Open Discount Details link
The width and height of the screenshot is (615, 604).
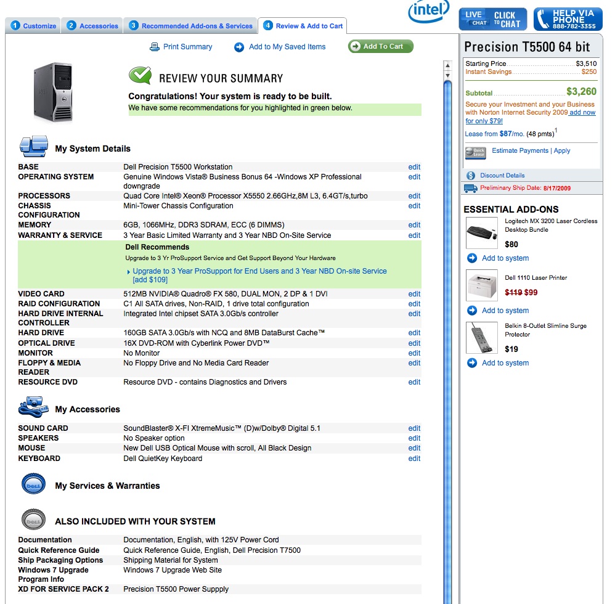coord(502,176)
